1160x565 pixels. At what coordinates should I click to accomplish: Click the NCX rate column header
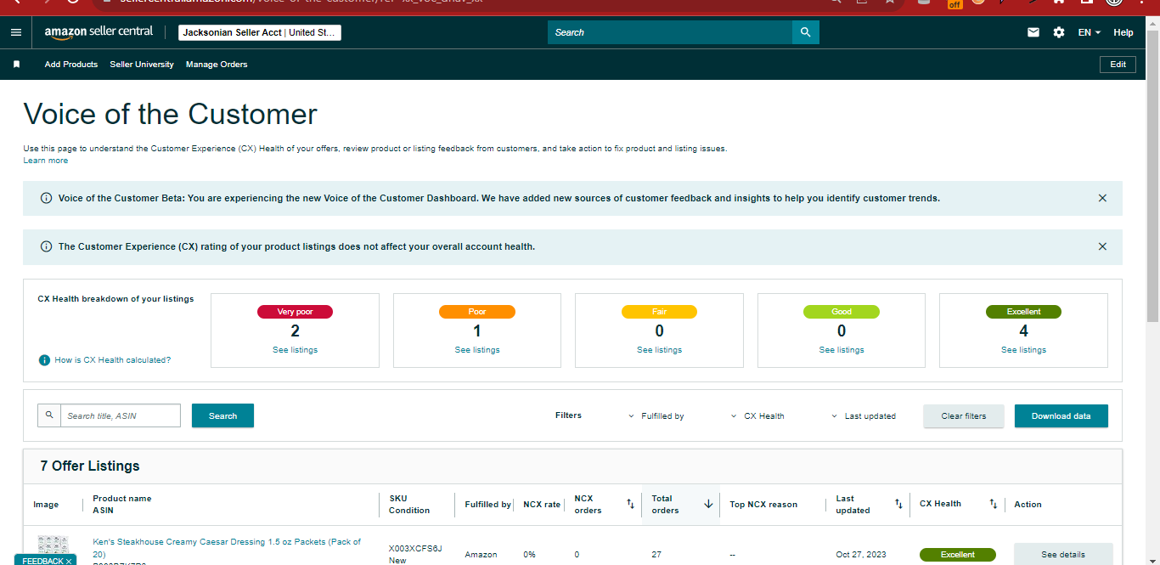(x=542, y=505)
